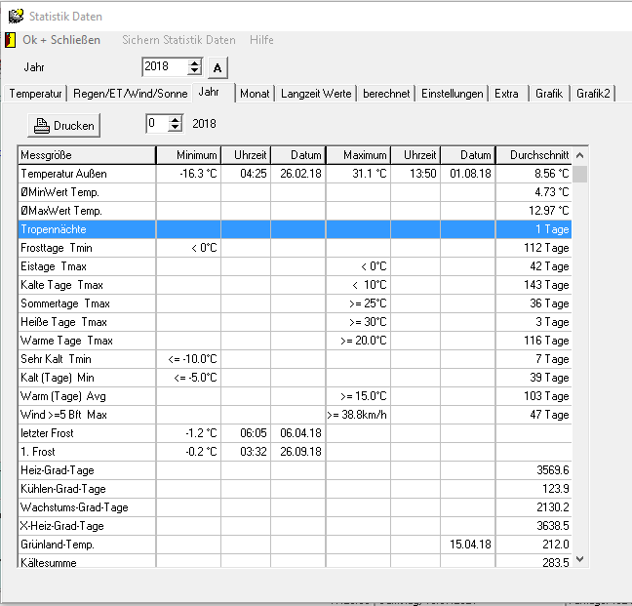Select the Grafik tab
This screenshot has width=632, height=606.
[x=549, y=94]
